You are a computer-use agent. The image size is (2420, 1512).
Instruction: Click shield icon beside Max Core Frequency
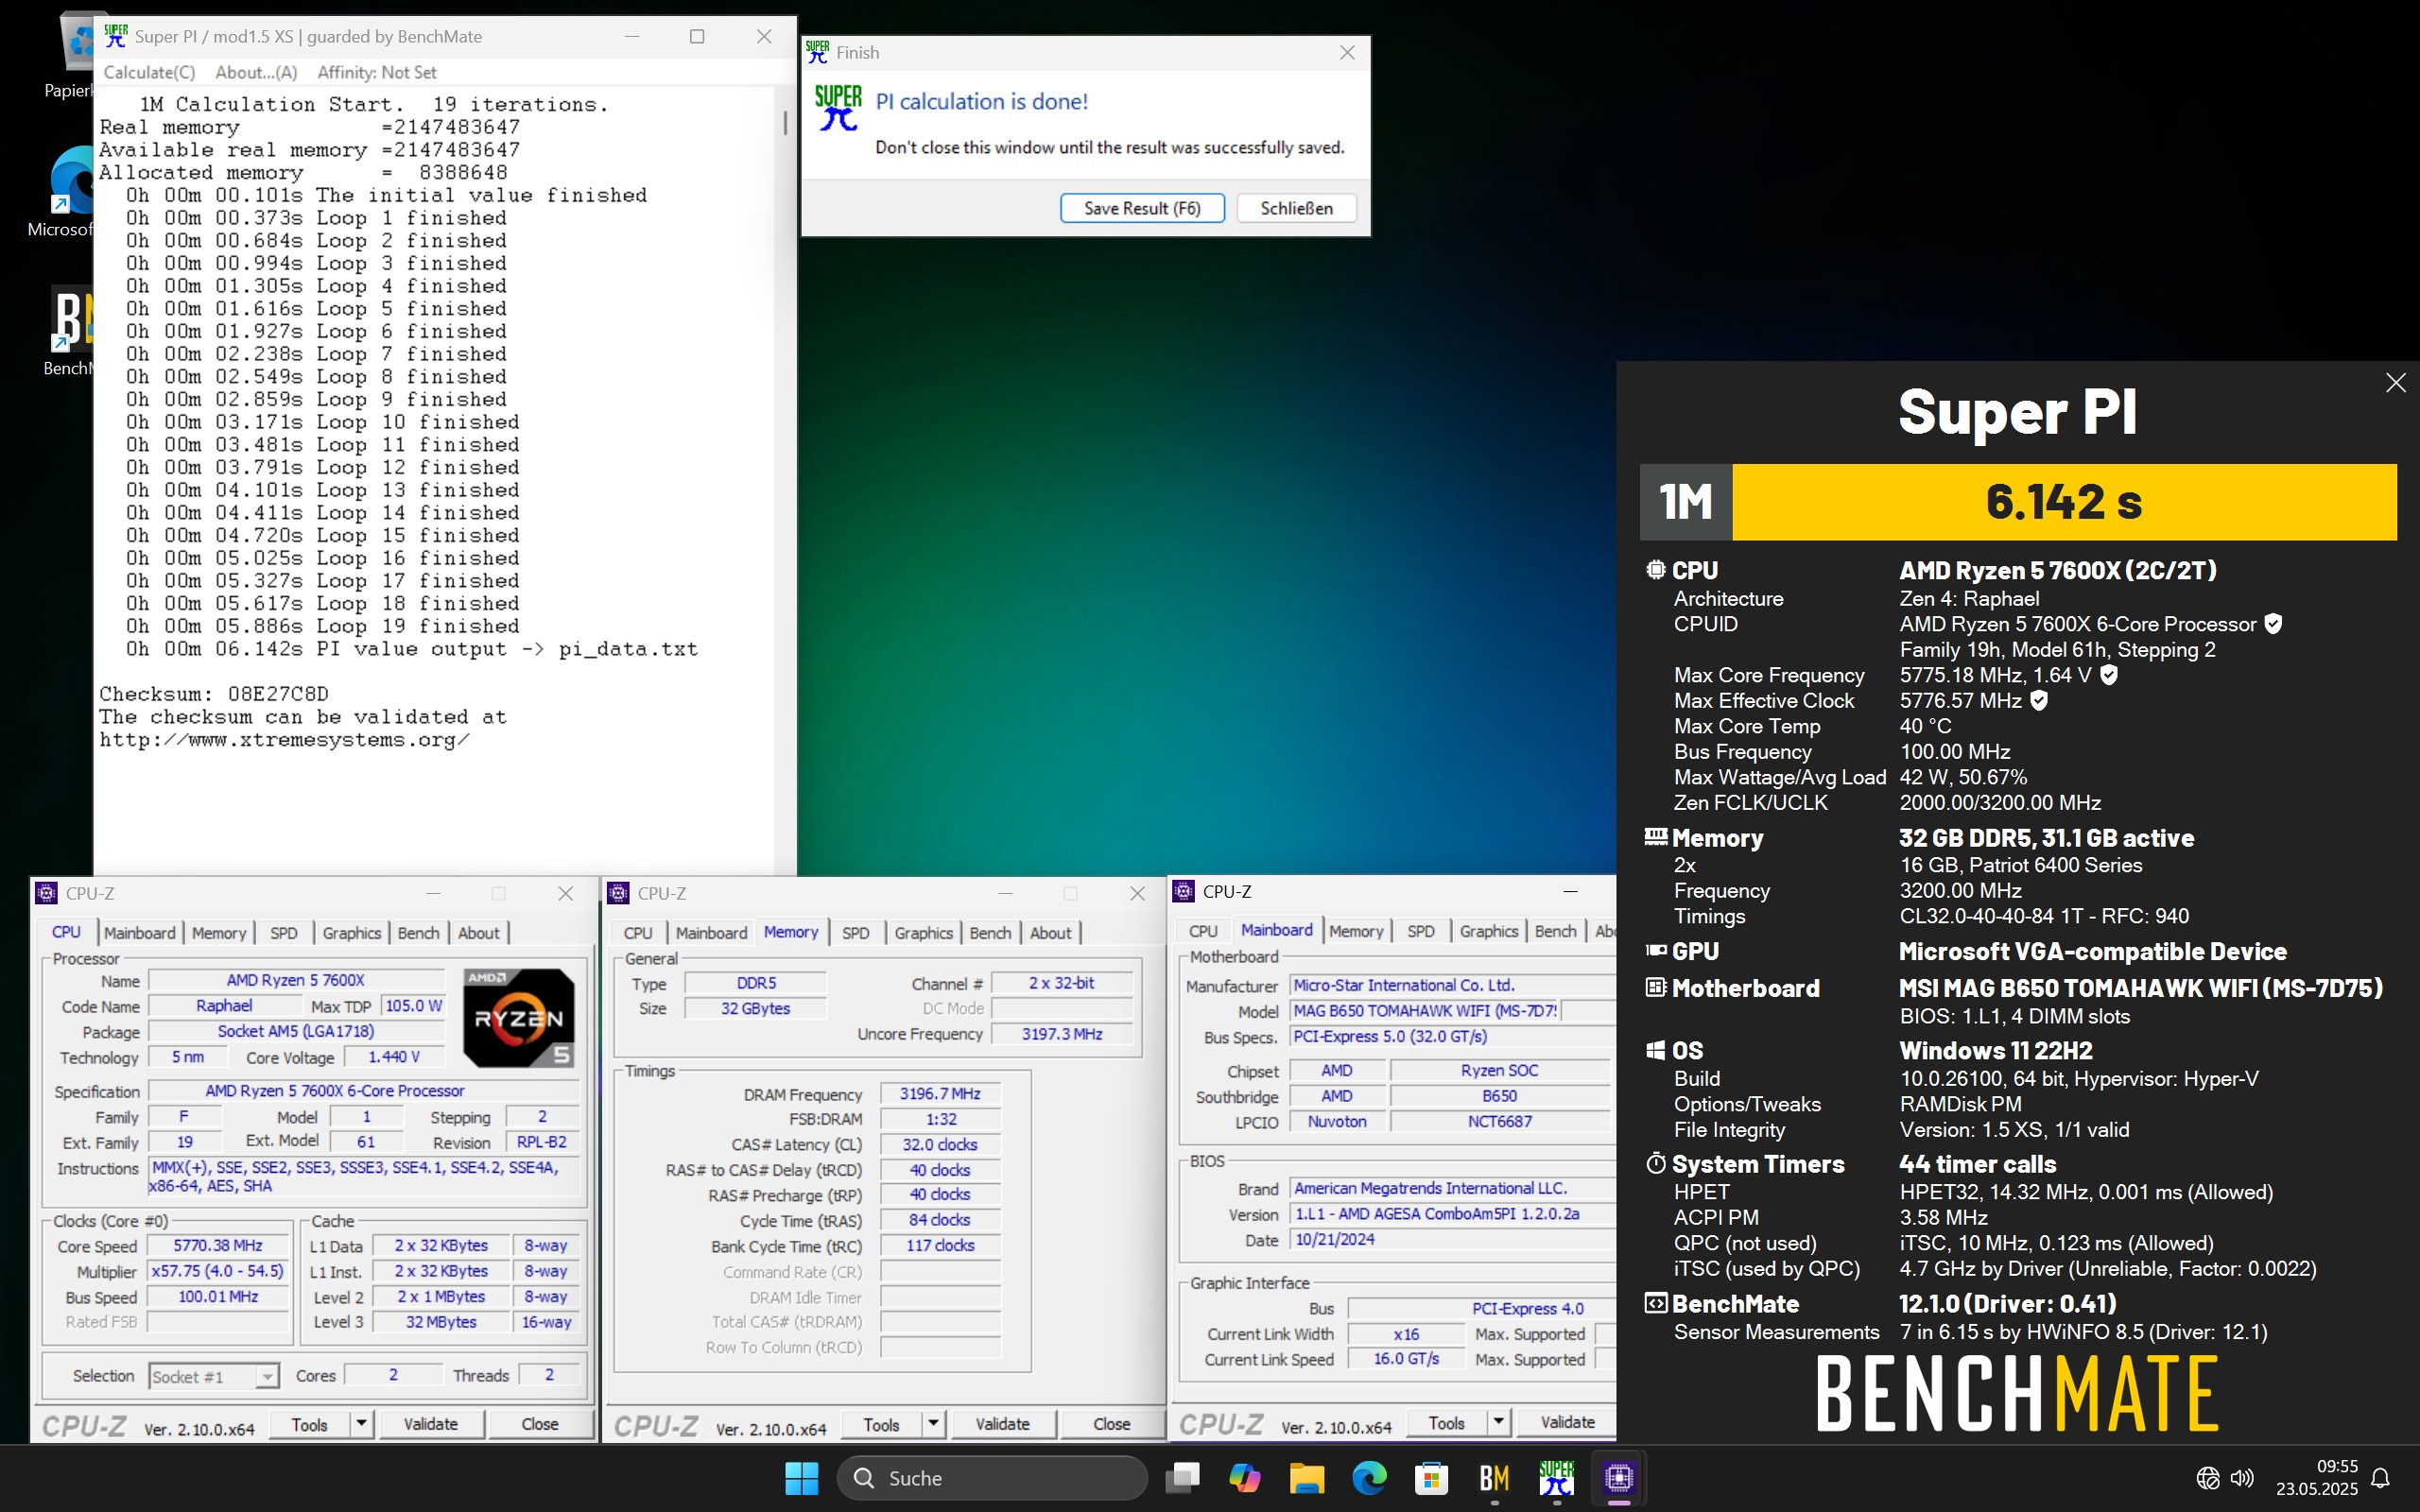click(2109, 675)
